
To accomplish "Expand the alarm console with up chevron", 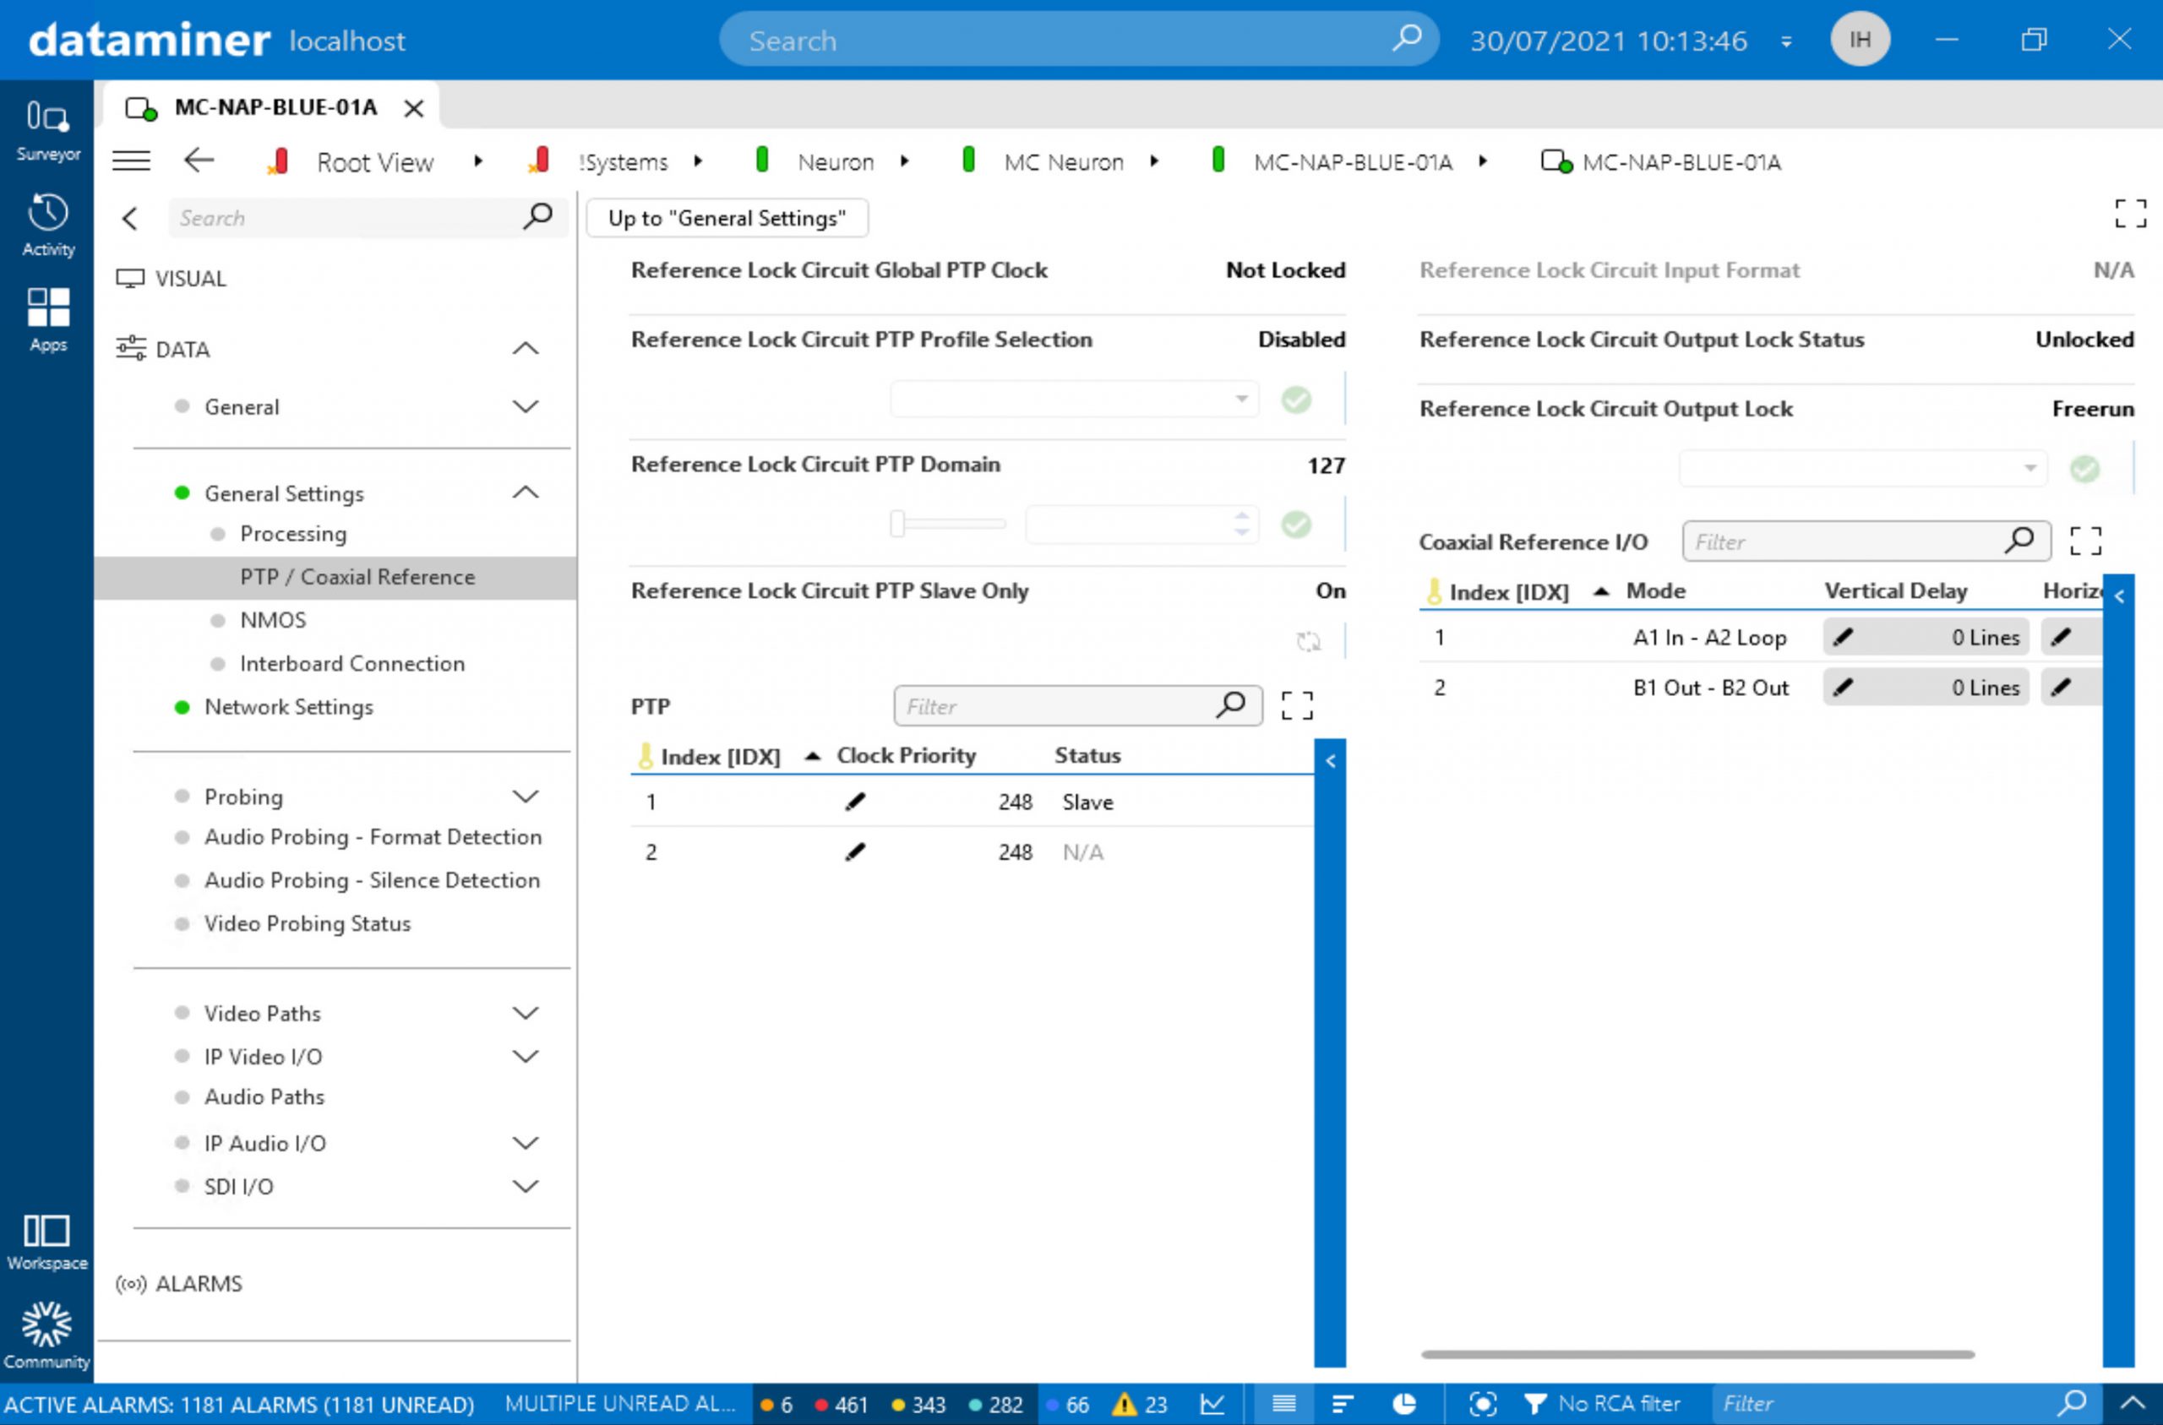I will 2132,1404.
